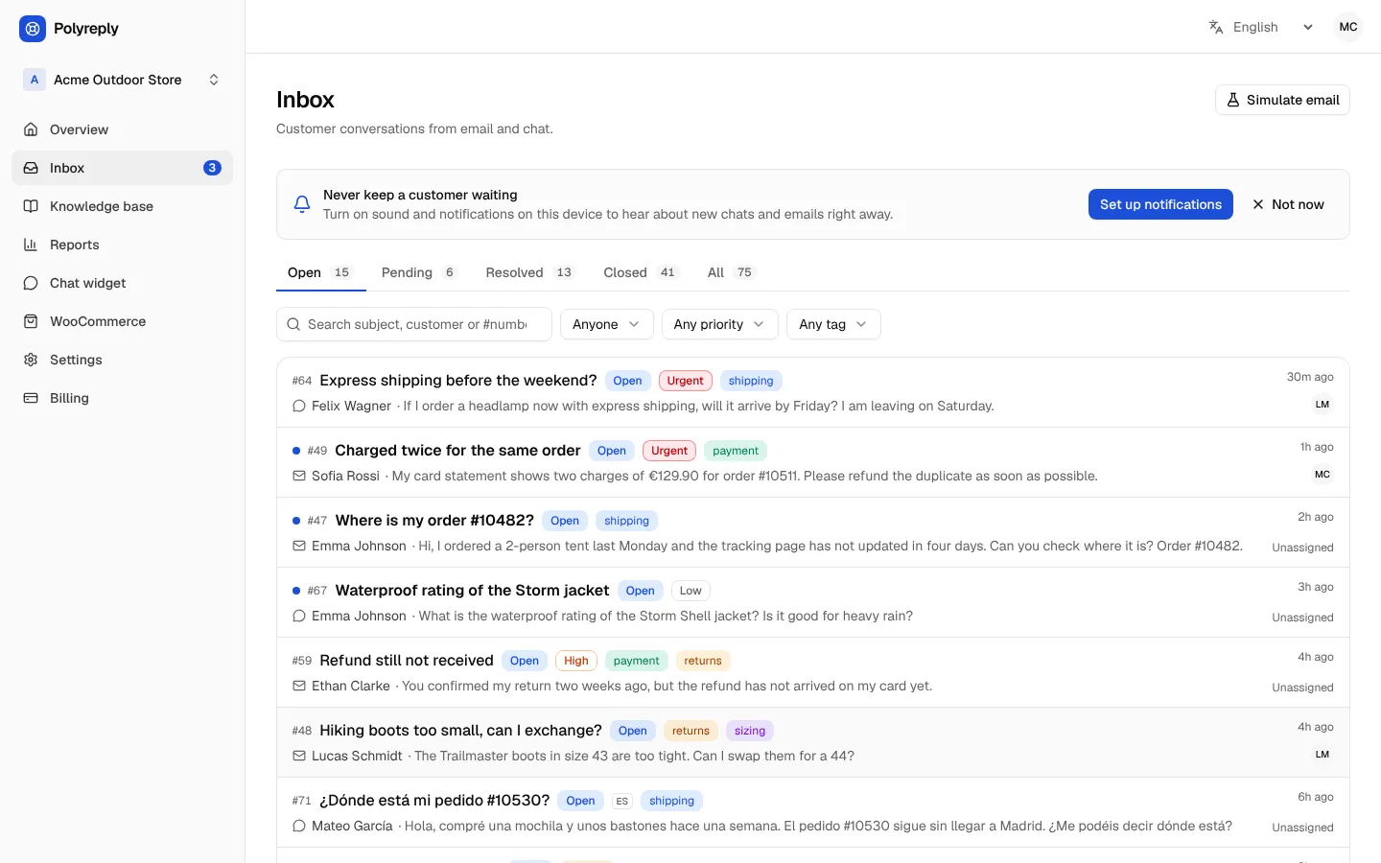Select Inbox in the sidebar
The width and height of the screenshot is (1381, 863).
click(122, 168)
